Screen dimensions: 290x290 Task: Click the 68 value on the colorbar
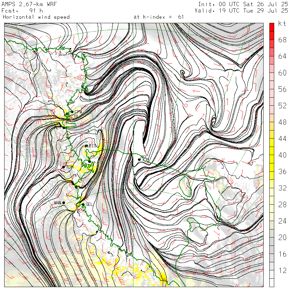[x=282, y=40]
